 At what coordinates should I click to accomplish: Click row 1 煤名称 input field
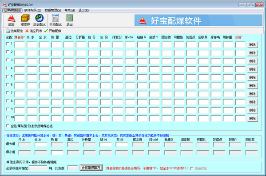pos(20,45)
